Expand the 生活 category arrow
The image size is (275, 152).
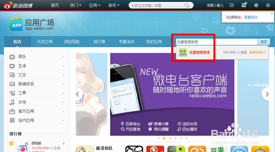pyautogui.click(x=63, y=66)
